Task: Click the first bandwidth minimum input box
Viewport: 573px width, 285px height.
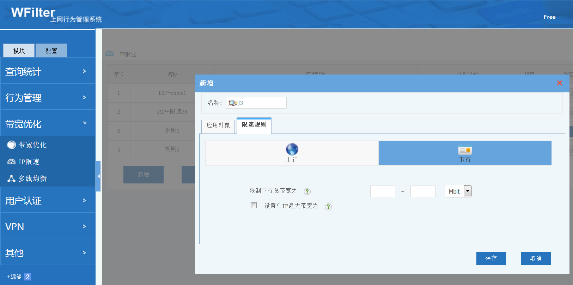Action: [x=383, y=192]
